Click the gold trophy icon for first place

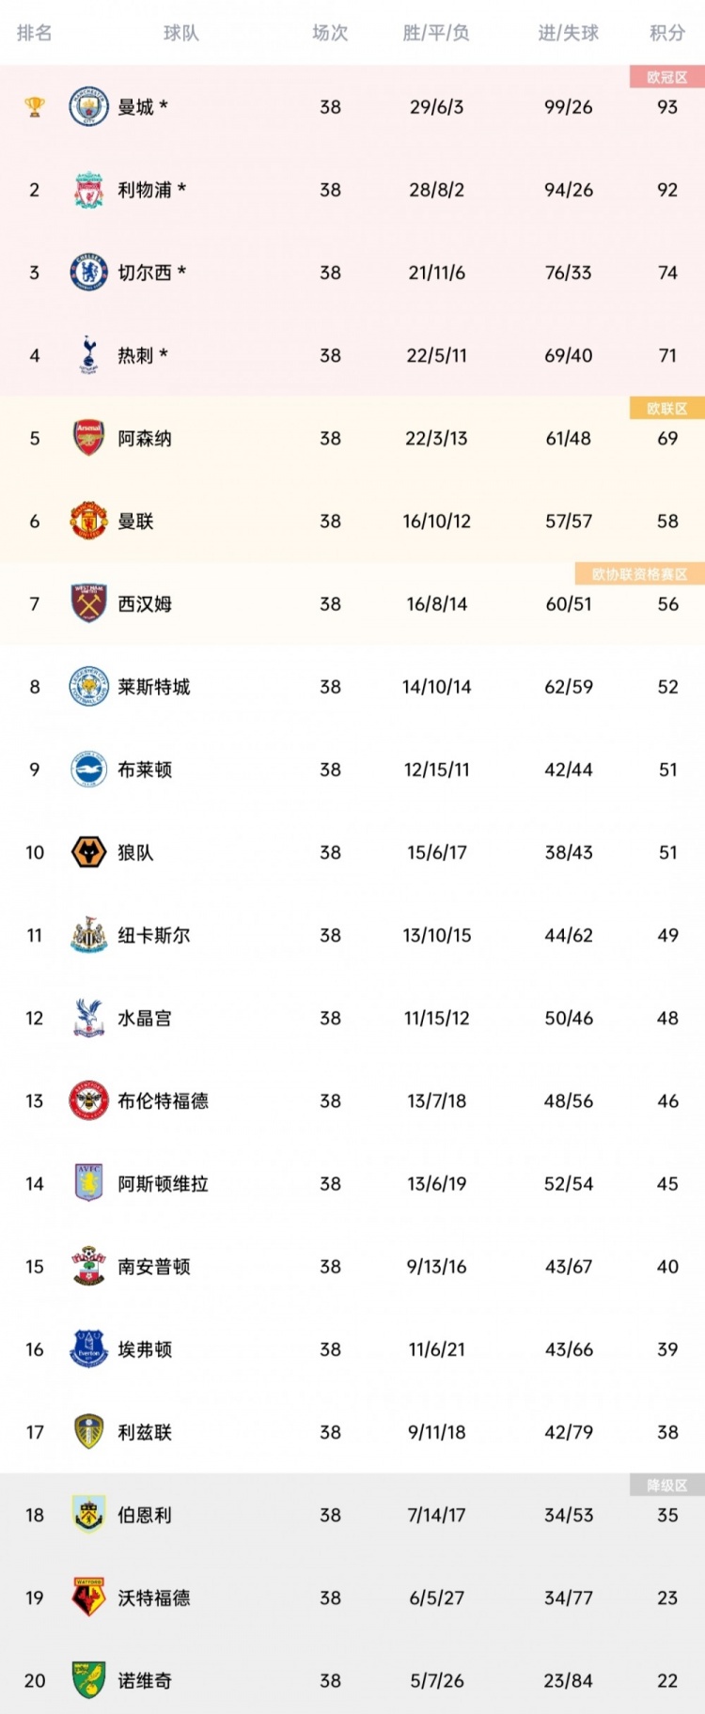pos(35,107)
